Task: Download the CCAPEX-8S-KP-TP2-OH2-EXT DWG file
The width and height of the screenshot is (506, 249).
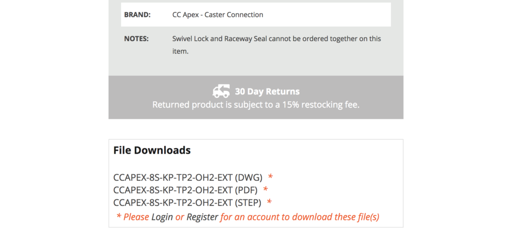Action: coord(188,177)
